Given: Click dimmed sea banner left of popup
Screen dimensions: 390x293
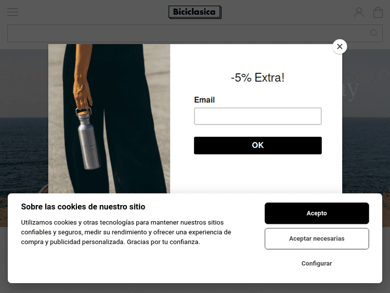Looking at the screenshot, I should (x=24, y=155).
